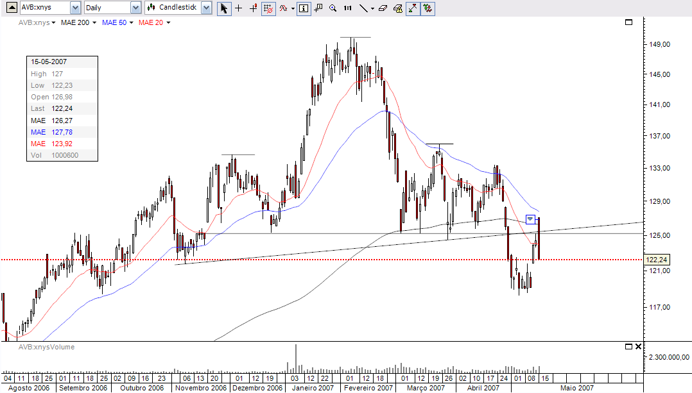This screenshot has width=692, height=393.
Task: Click the Open 126,98 row
Action: 62,97
